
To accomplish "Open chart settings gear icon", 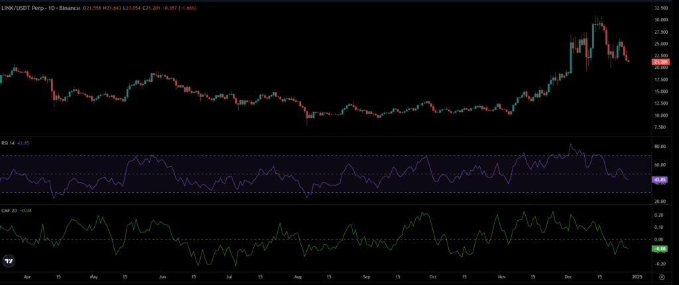I will pos(662,276).
